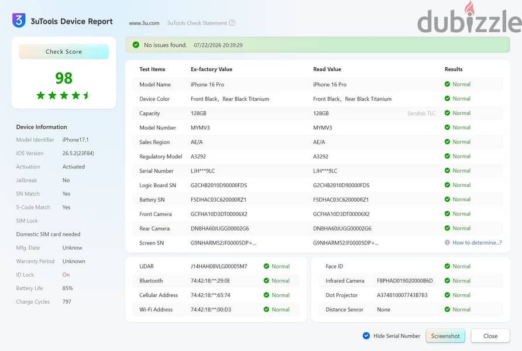Open the www.3u.com link

coord(144,23)
